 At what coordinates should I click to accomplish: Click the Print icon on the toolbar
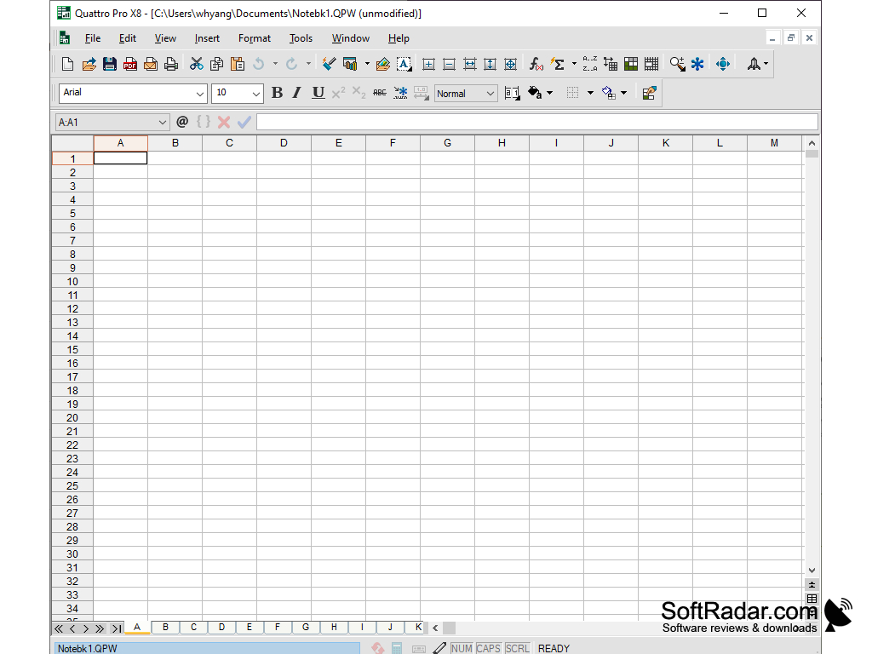(x=171, y=63)
